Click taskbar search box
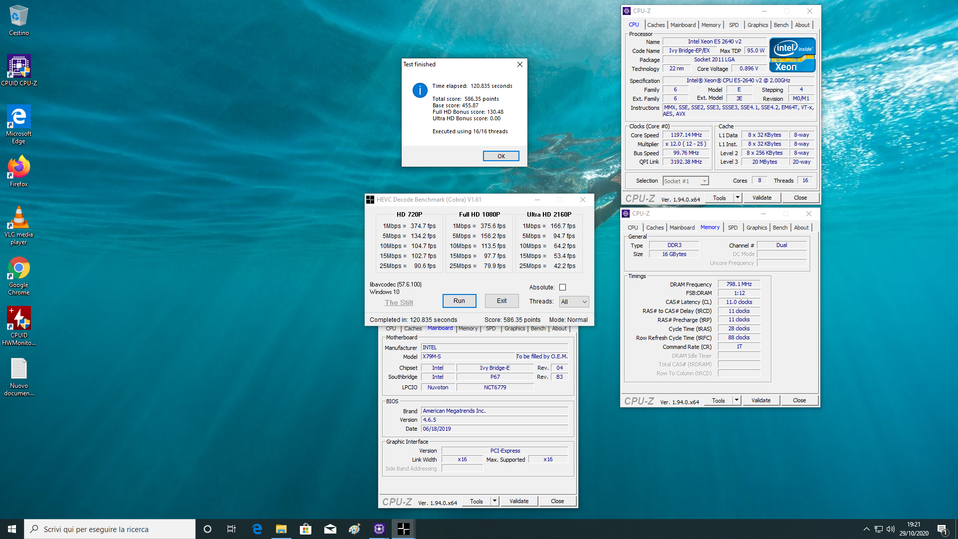The image size is (958, 539). (x=110, y=529)
